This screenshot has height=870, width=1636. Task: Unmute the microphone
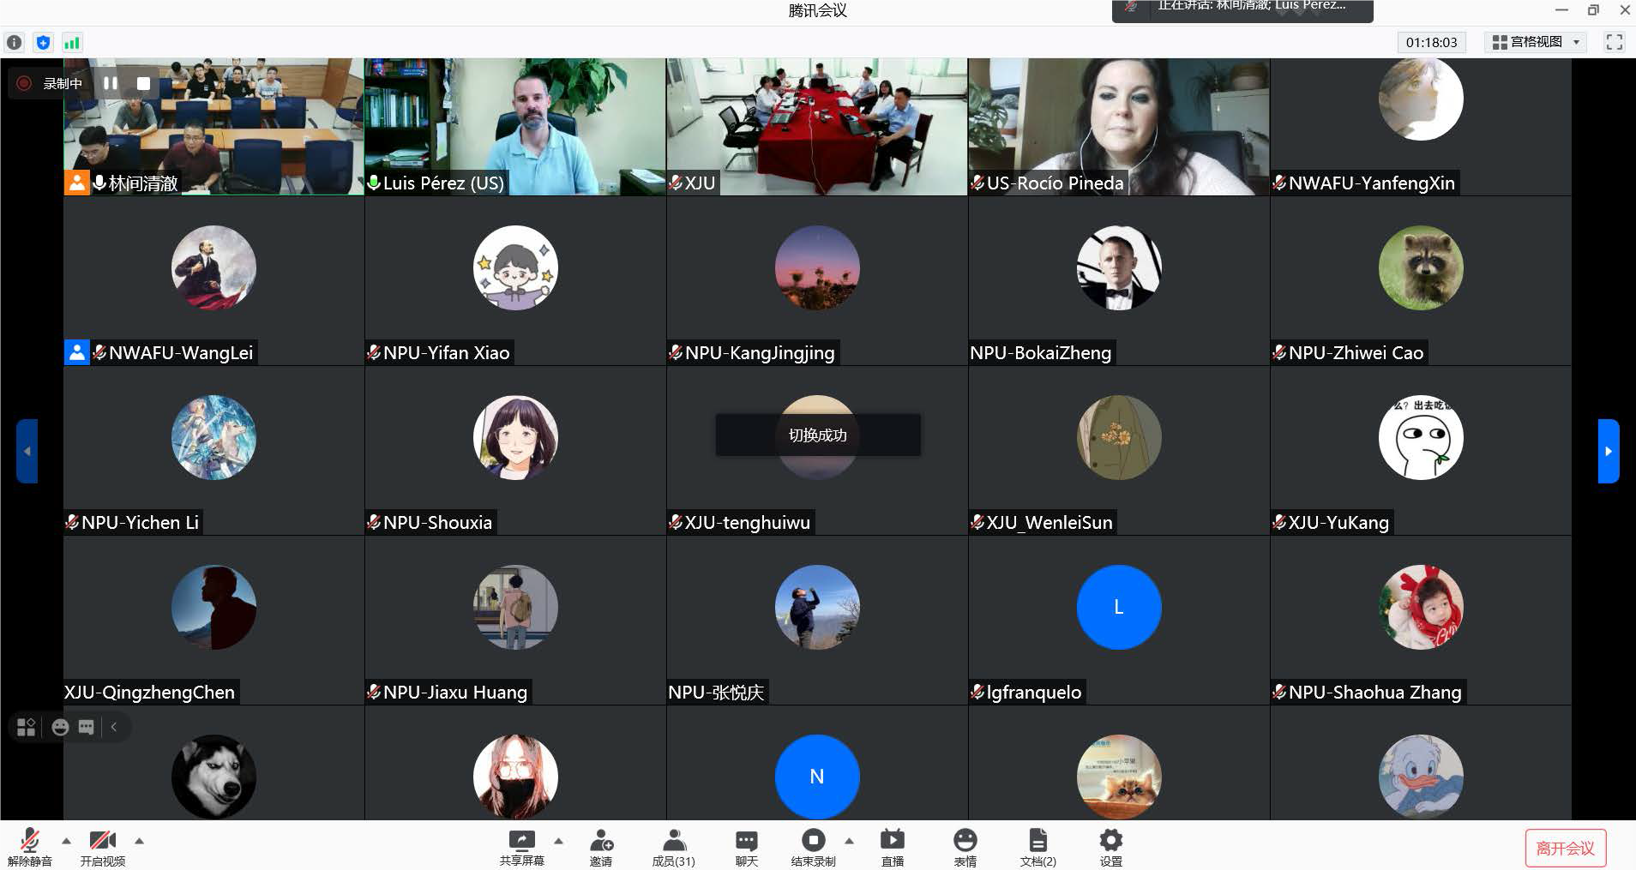(x=30, y=847)
